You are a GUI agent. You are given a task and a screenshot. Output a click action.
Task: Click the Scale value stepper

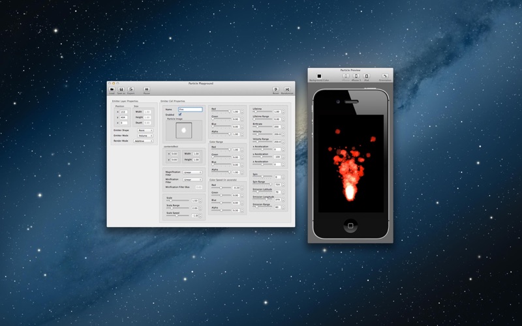pos(200,201)
